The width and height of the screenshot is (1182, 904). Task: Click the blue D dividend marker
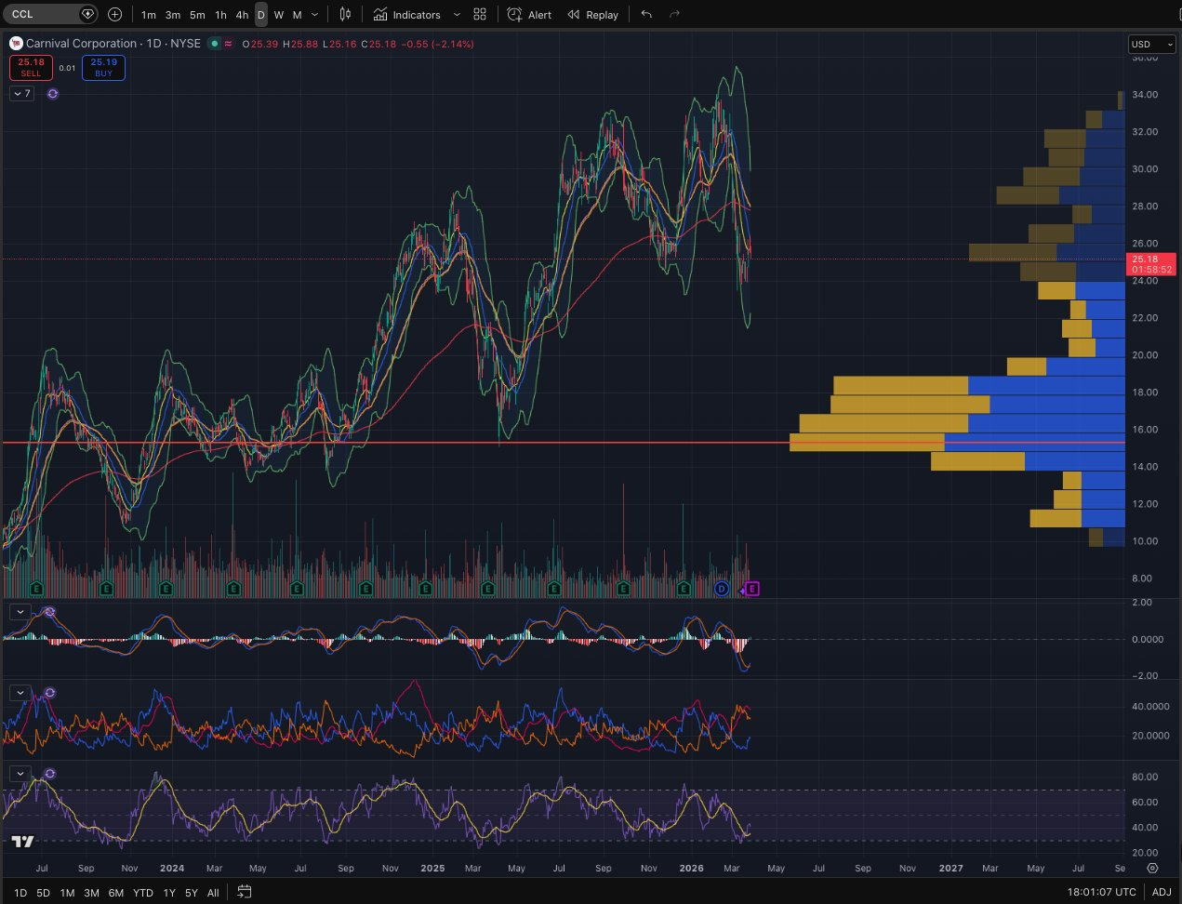click(721, 589)
